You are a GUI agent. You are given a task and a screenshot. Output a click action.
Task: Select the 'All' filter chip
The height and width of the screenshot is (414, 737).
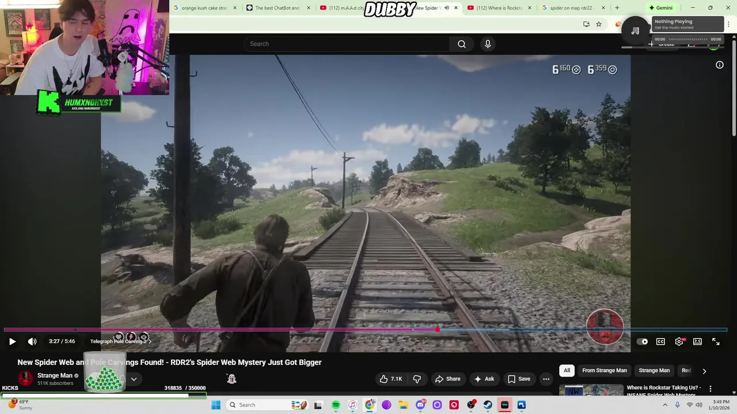click(567, 370)
